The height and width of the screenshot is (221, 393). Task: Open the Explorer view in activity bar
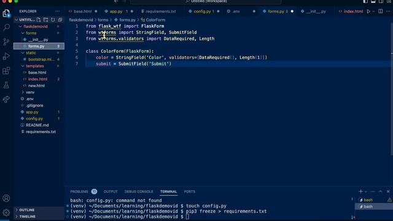(6, 13)
